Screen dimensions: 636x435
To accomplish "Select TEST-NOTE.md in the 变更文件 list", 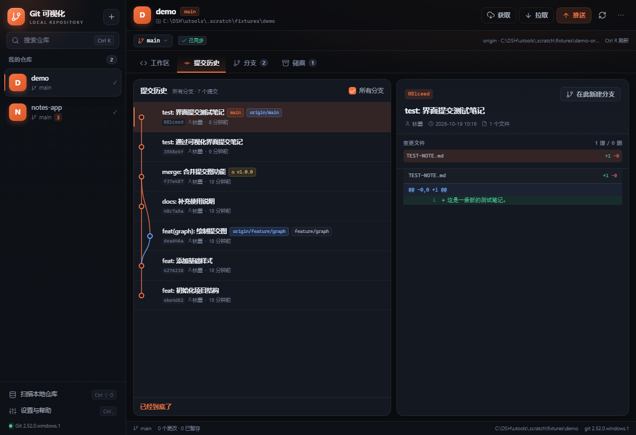I will 513,156.
